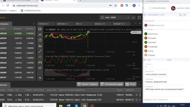Move chart tabs left with arrow
The image size is (190, 107).
(x=135, y=23)
